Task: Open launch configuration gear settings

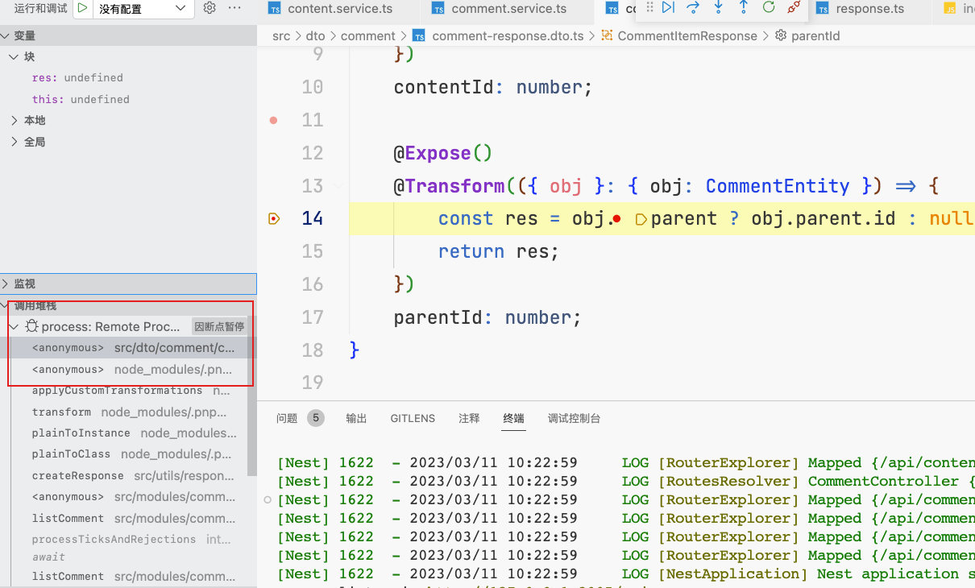Action: coord(210,8)
